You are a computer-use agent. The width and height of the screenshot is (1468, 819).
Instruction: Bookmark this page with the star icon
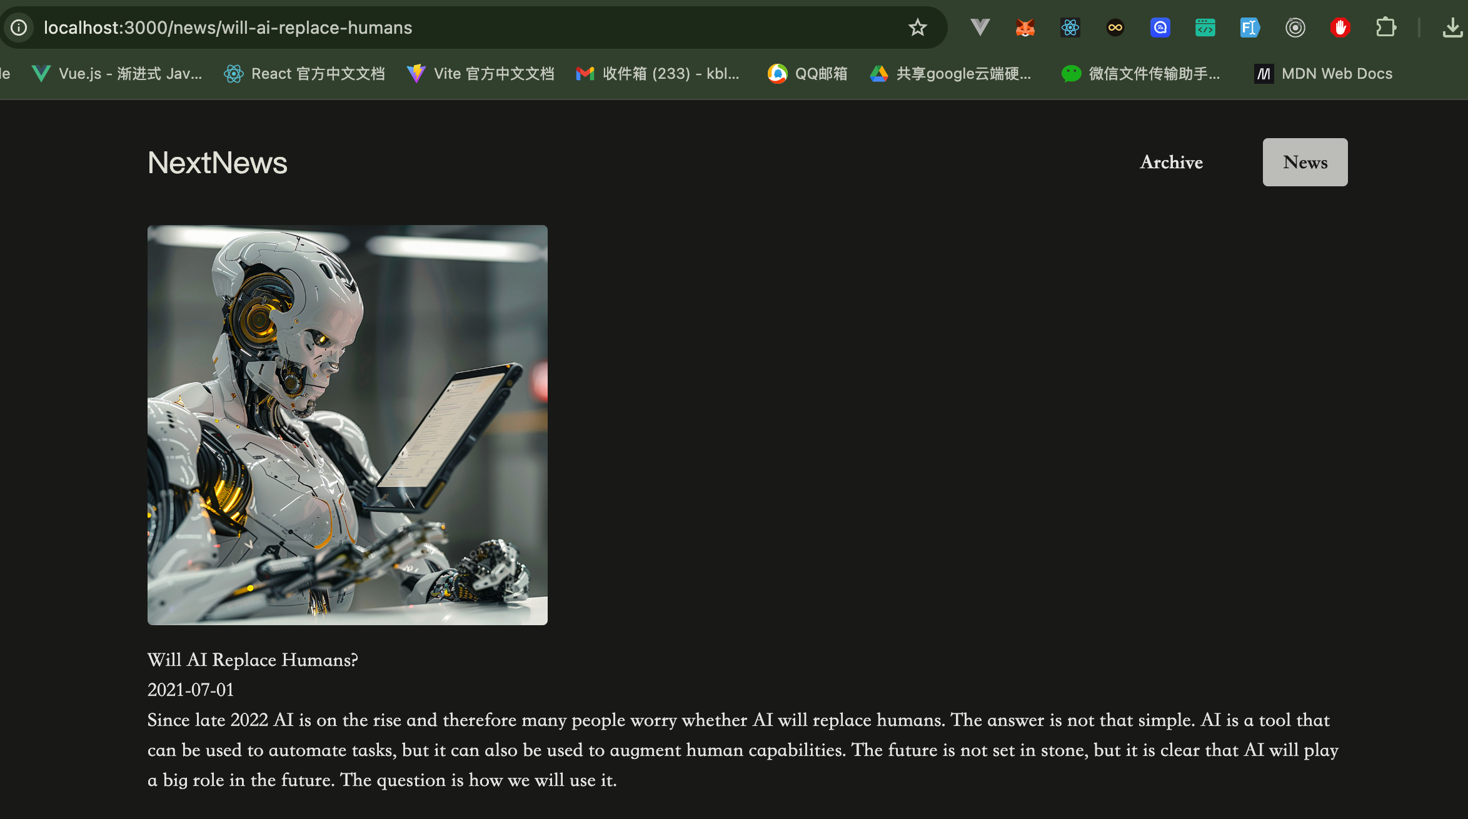(917, 28)
